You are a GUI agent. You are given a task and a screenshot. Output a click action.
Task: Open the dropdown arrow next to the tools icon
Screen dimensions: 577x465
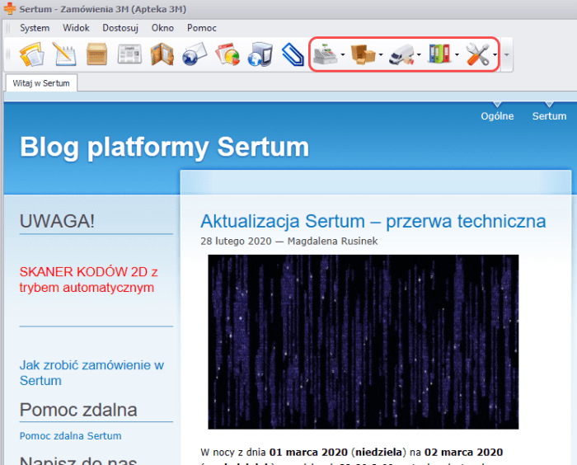(495, 56)
